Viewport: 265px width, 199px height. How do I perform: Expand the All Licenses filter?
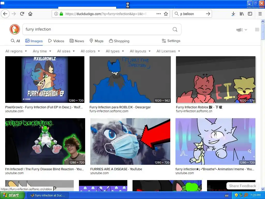(x=168, y=51)
